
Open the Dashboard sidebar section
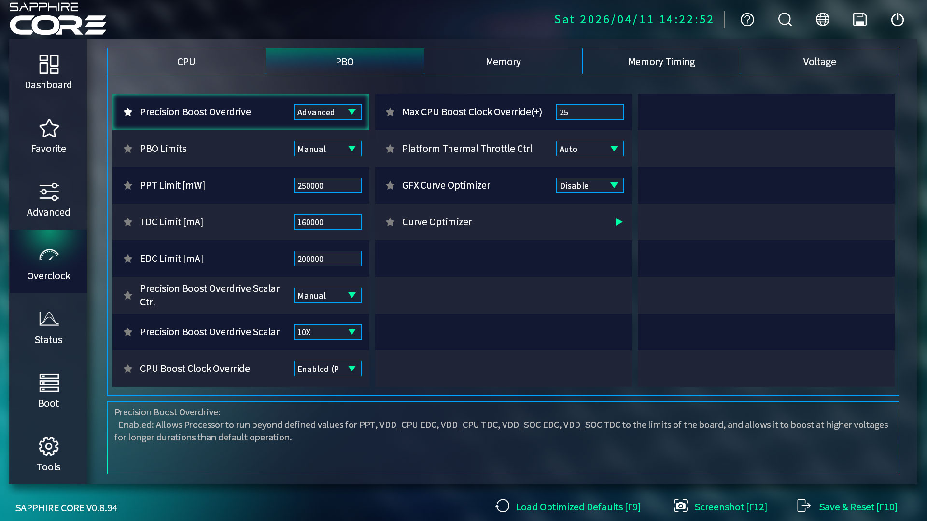pos(48,71)
